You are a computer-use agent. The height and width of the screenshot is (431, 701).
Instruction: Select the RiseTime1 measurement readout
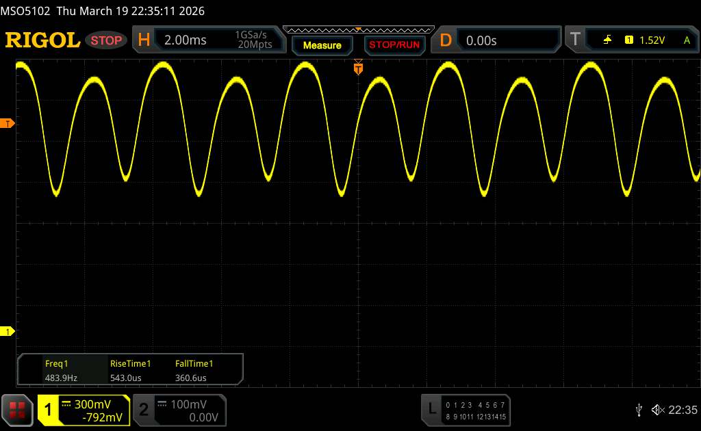[130, 371]
